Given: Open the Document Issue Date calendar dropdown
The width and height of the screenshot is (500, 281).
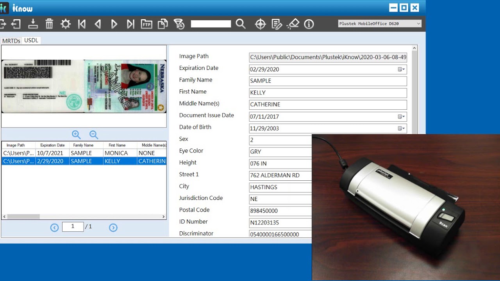Looking at the screenshot, I should 401,117.
